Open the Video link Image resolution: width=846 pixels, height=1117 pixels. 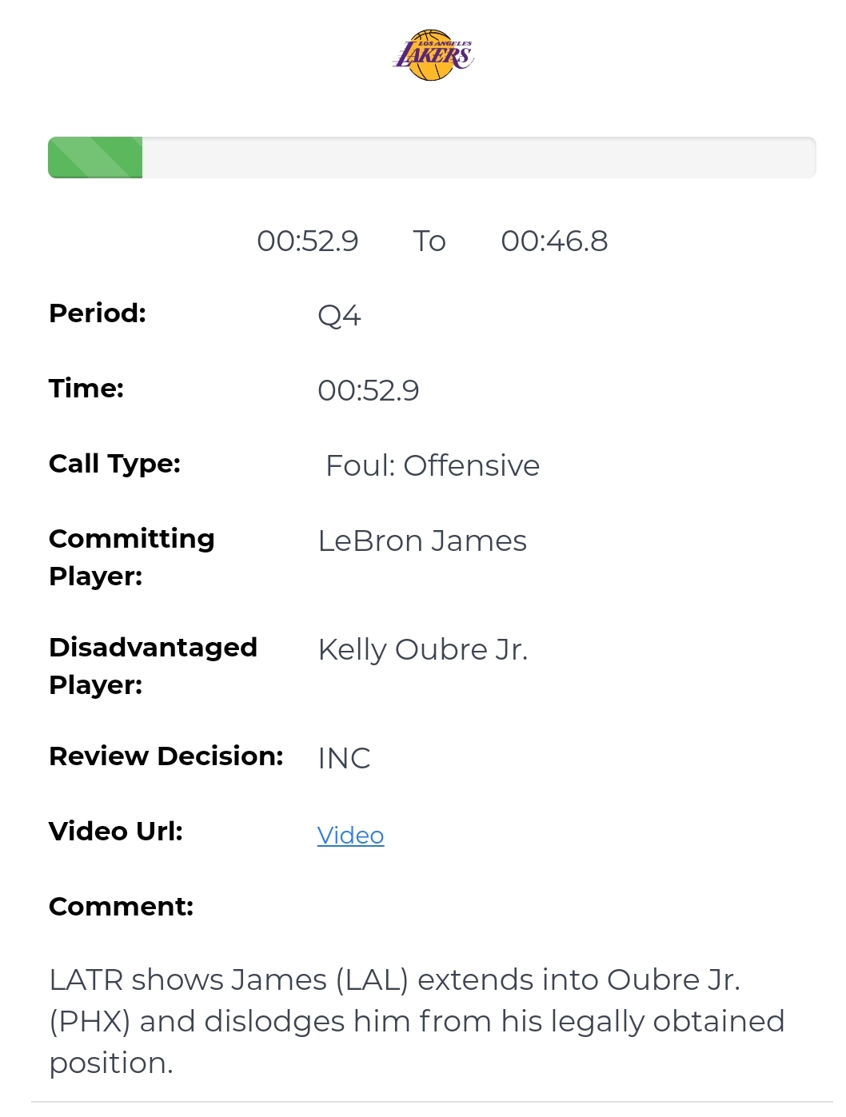[x=350, y=835]
